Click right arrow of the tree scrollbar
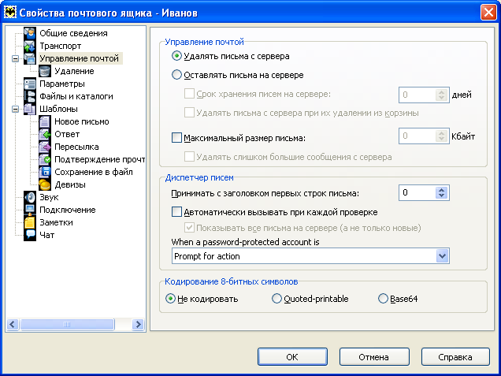501x376 pixels. point(139,324)
